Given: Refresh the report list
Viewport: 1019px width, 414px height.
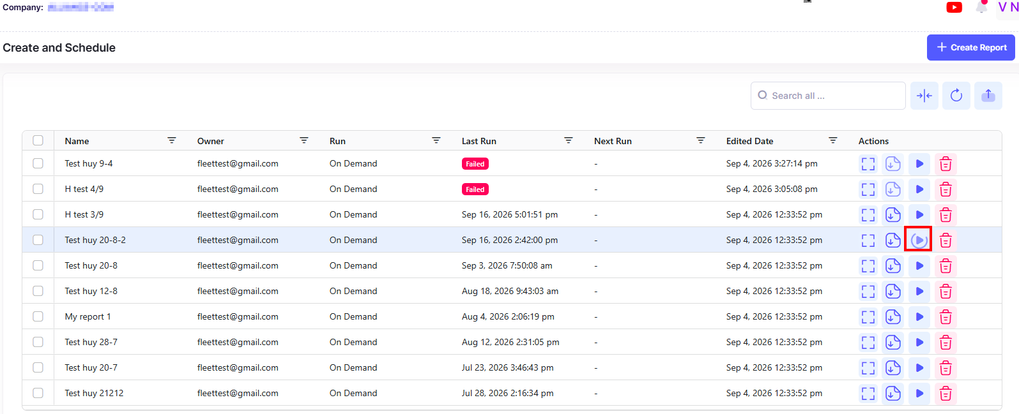Looking at the screenshot, I should point(956,96).
